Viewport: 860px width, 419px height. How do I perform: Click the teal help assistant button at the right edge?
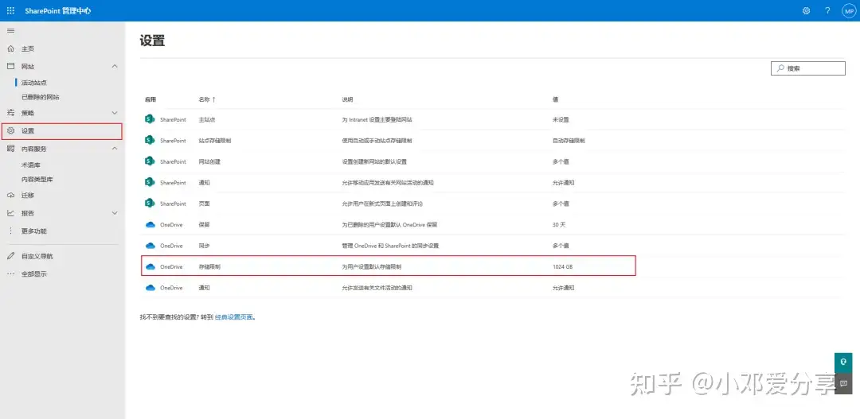[x=843, y=363]
